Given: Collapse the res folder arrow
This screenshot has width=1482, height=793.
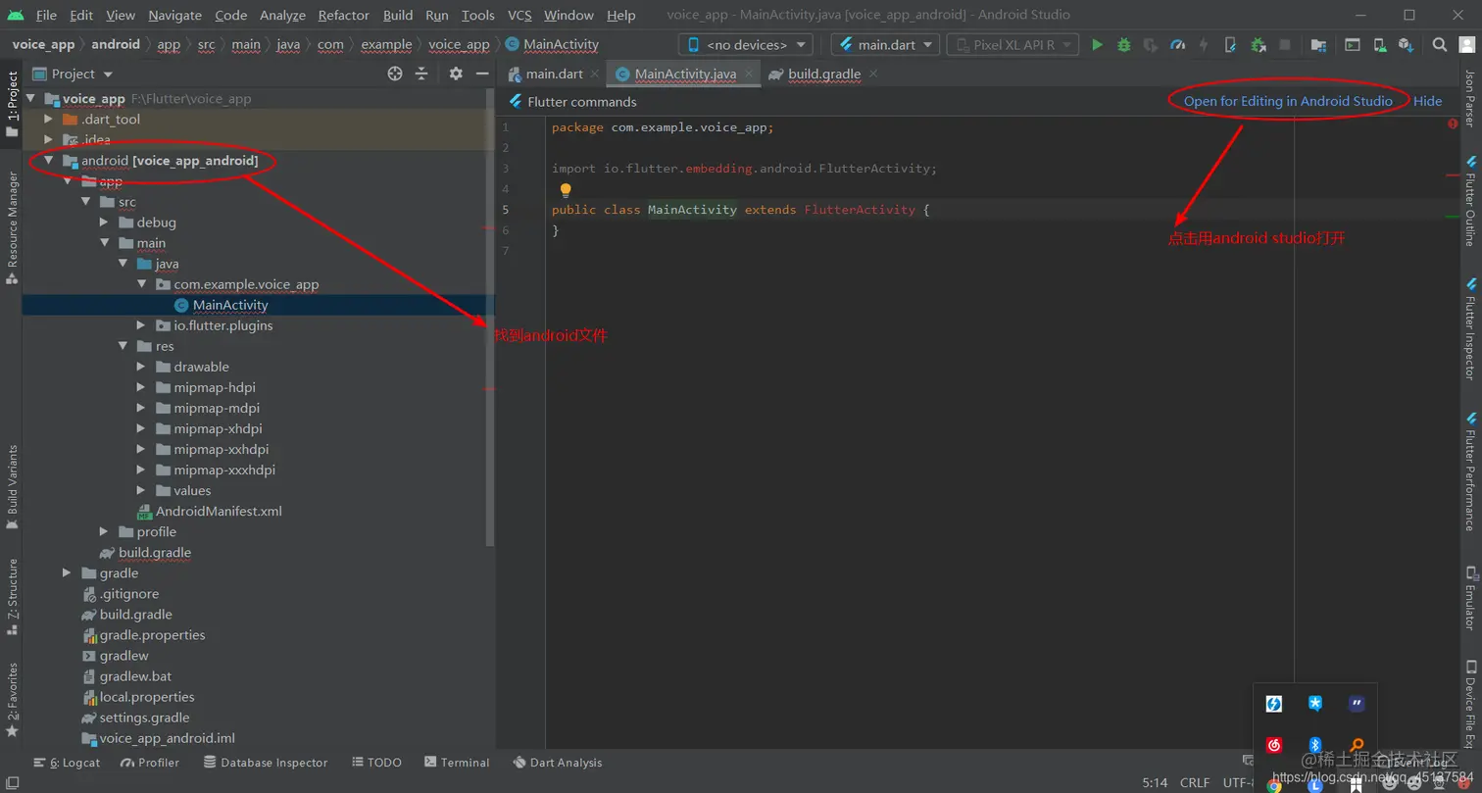Looking at the screenshot, I should click(123, 346).
